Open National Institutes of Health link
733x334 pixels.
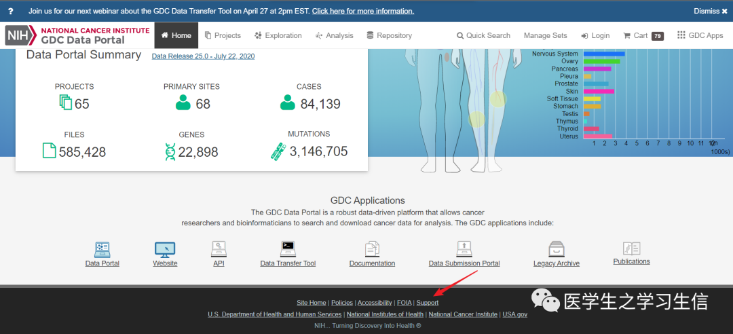tap(386, 314)
